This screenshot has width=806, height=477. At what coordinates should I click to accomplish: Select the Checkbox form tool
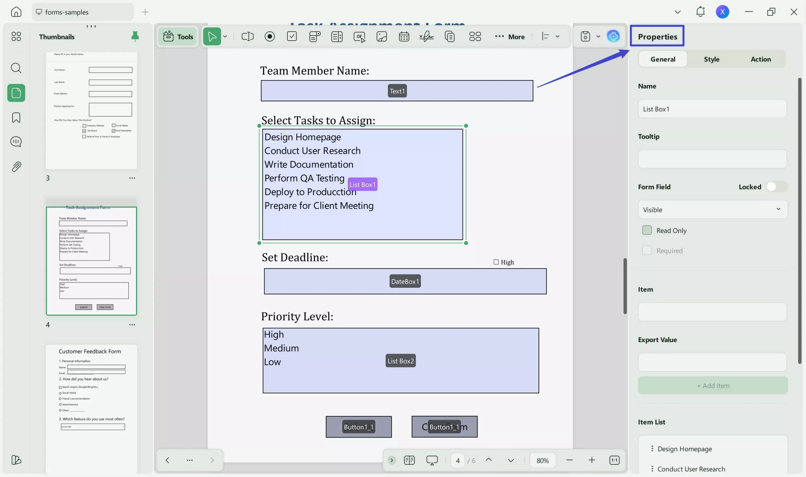[x=291, y=36]
